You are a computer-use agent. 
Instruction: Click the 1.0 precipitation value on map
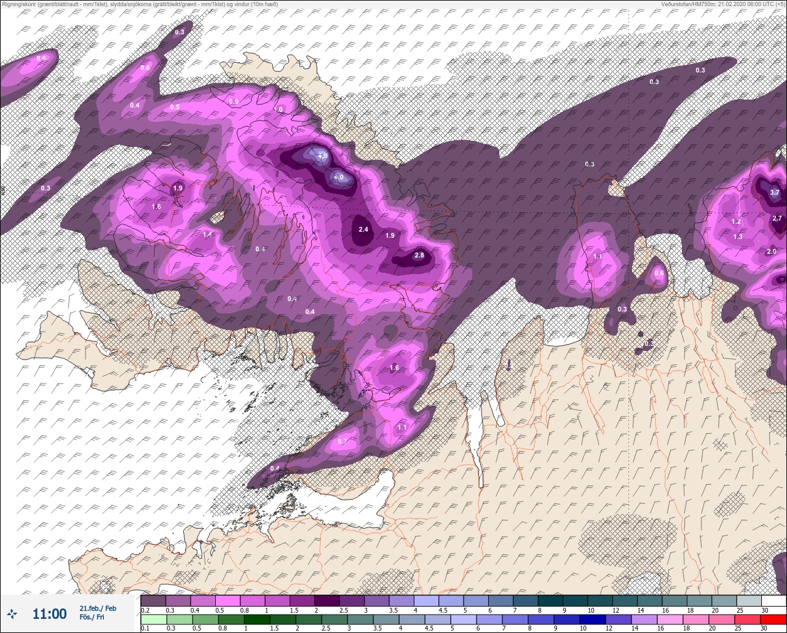(x=279, y=109)
